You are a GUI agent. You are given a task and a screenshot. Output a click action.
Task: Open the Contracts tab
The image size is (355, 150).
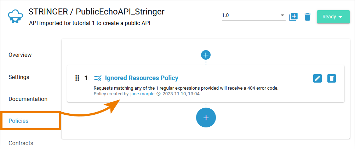[21, 143]
